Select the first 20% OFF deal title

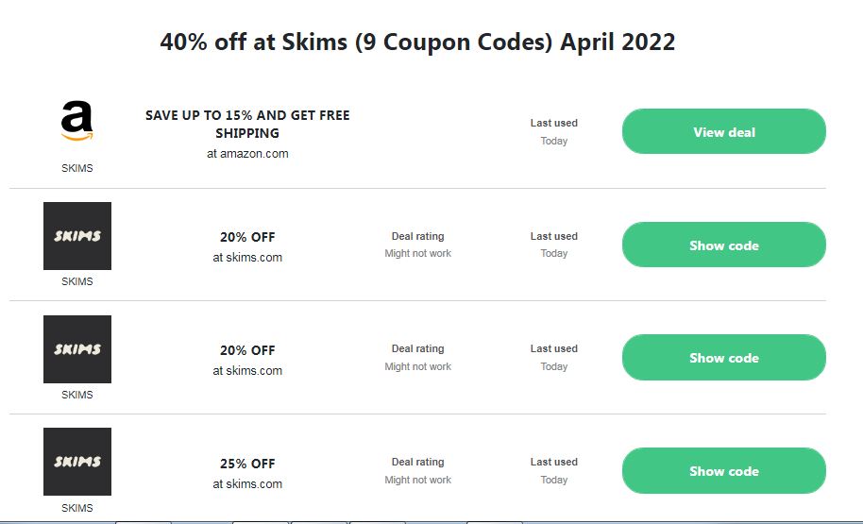pos(247,237)
